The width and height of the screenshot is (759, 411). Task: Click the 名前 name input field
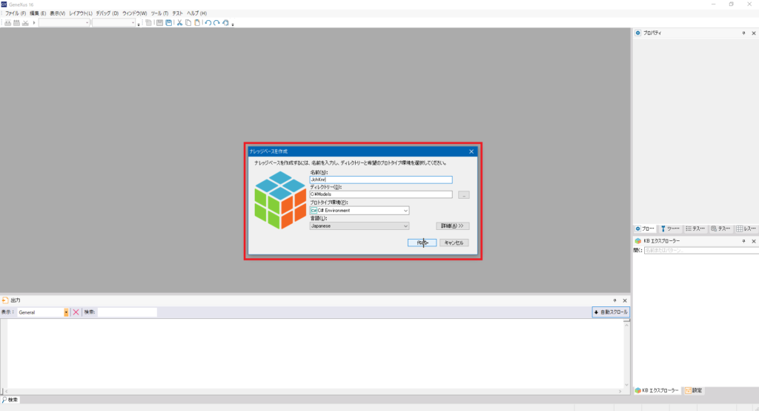pyautogui.click(x=381, y=180)
